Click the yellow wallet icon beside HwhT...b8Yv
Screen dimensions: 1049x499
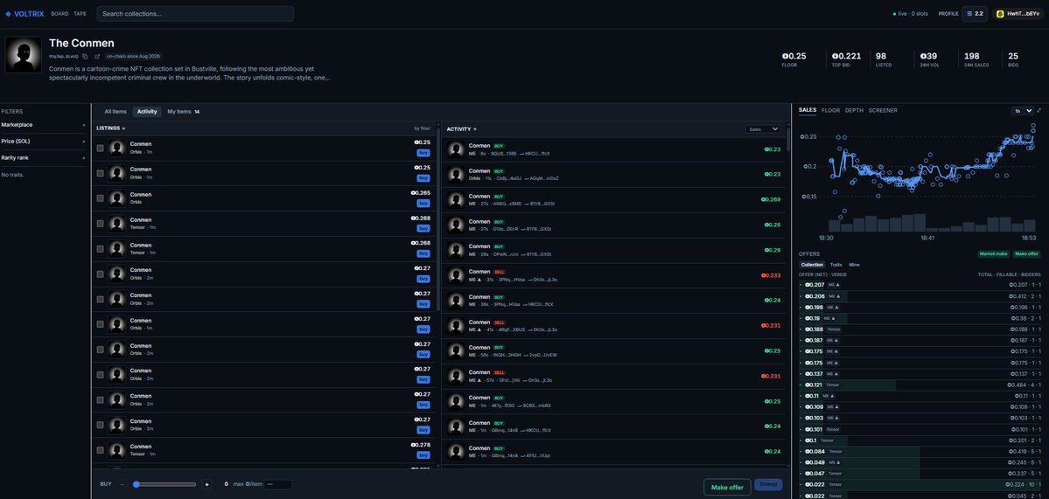click(x=1000, y=13)
